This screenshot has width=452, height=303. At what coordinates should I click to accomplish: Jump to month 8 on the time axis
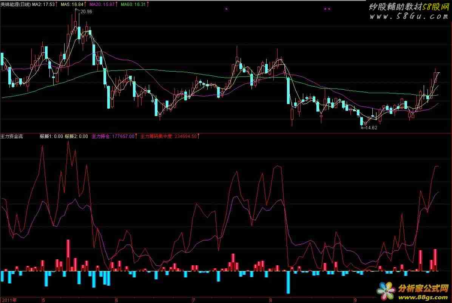pyautogui.click(x=270, y=300)
